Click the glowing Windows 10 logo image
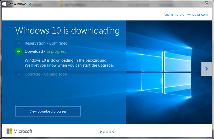 [167, 72]
